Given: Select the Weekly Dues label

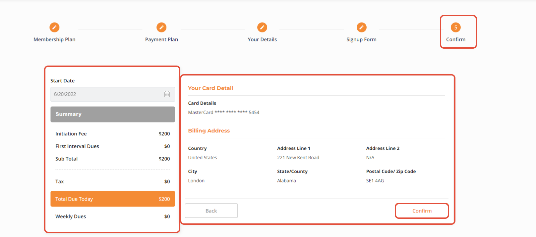Looking at the screenshot, I should click(x=71, y=216).
